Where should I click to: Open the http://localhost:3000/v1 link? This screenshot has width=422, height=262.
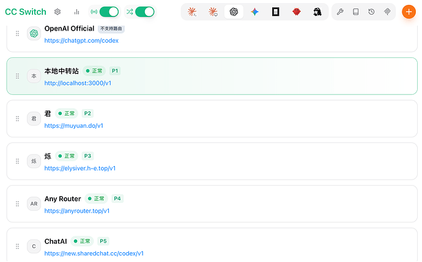(x=78, y=83)
